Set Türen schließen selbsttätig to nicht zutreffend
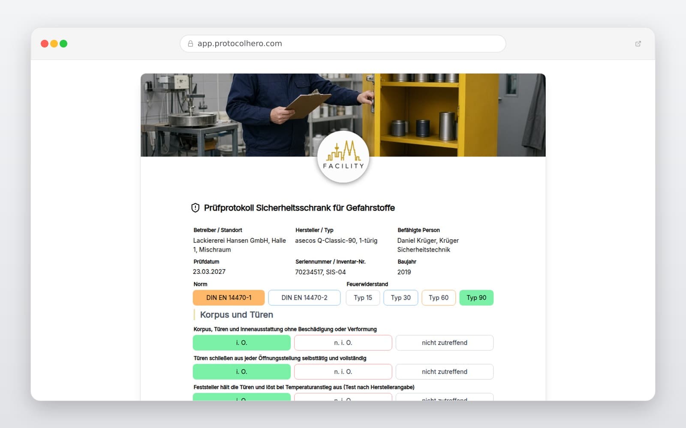Image resolution: width=686 pixels, height=428 pixels. [x=445, y=372]
